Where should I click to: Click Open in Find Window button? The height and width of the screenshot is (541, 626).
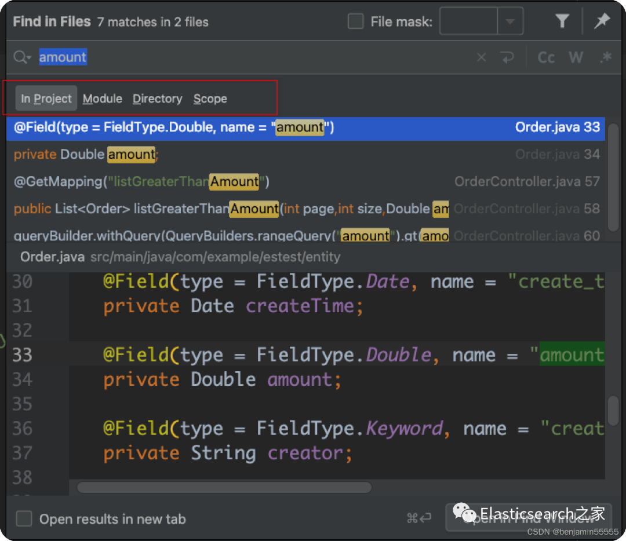[528, 518]
